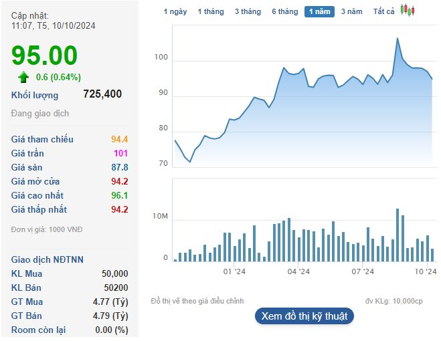Select the 3 tháng chart range
This screenshot has width=441, height=341.
click(248, 11)
